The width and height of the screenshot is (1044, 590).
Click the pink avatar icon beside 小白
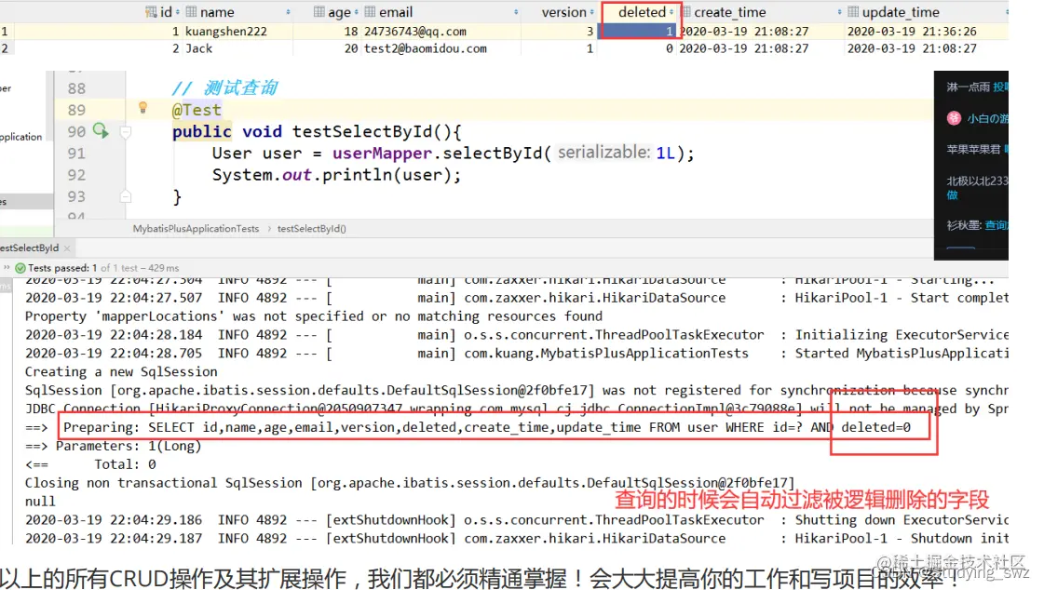click(x=954, y=118)
